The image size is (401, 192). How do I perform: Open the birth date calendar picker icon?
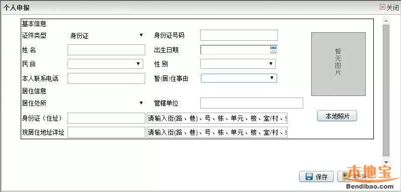point(273,50)
